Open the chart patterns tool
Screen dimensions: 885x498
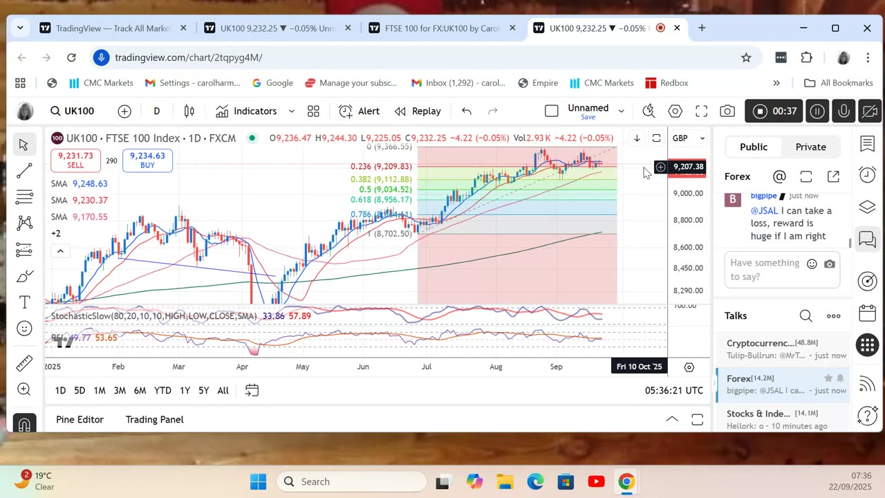(x=24, y=223)
